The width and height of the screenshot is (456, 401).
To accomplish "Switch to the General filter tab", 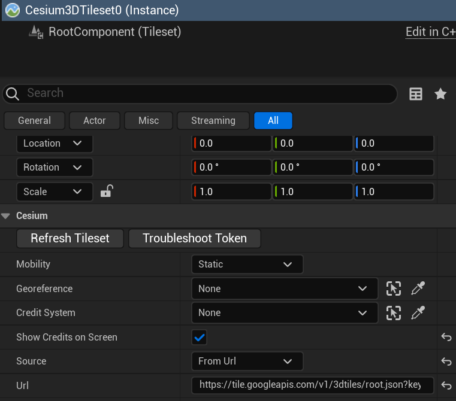I will [34, 120].
